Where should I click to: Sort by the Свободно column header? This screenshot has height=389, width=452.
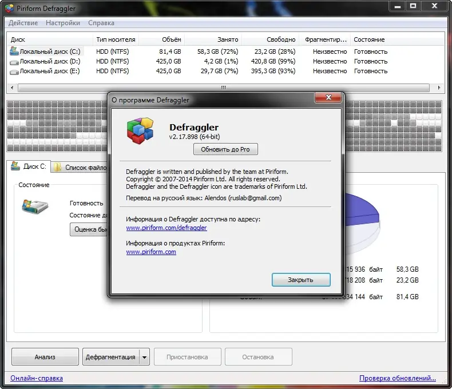(270, 39)
